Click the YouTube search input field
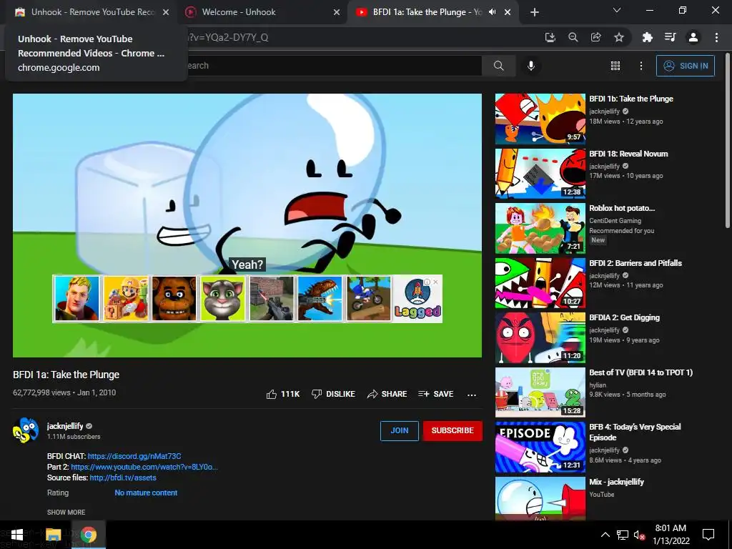 [335, 66]
